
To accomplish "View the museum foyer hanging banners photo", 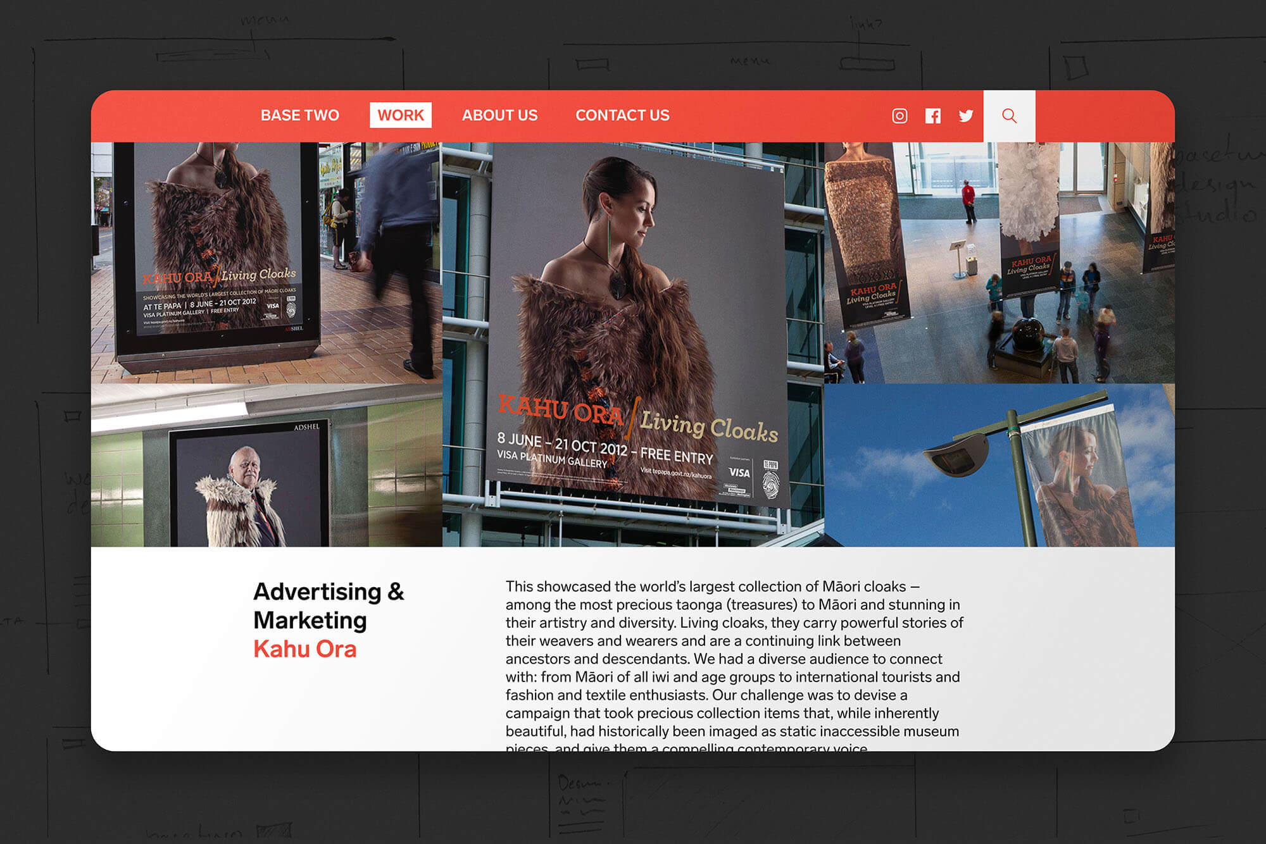I will tap(1000, 263).
